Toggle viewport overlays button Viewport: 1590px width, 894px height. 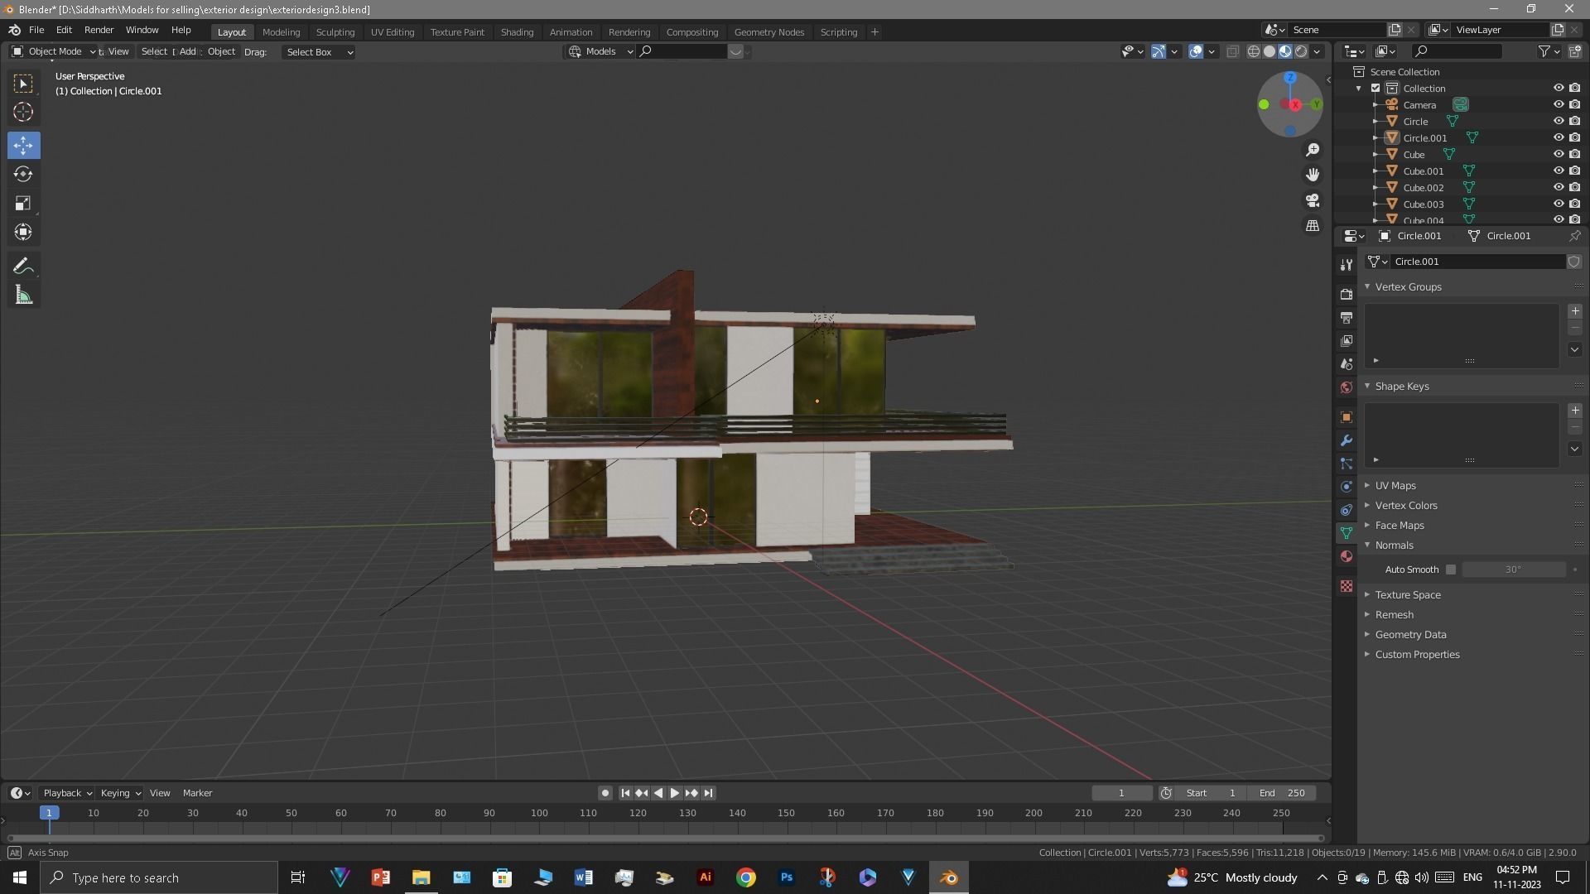click(x=1196, y=51)
